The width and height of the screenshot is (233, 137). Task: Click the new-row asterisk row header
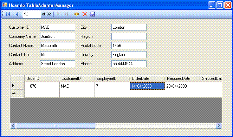pos(17,94)
